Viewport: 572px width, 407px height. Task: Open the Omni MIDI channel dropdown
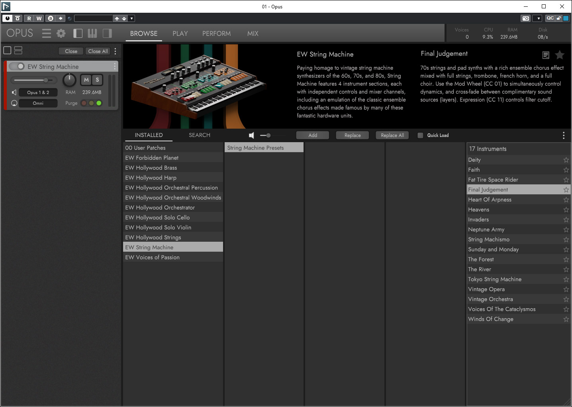coord(38,103)
